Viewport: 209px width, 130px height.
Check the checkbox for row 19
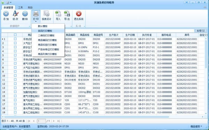tap(15, 112)
